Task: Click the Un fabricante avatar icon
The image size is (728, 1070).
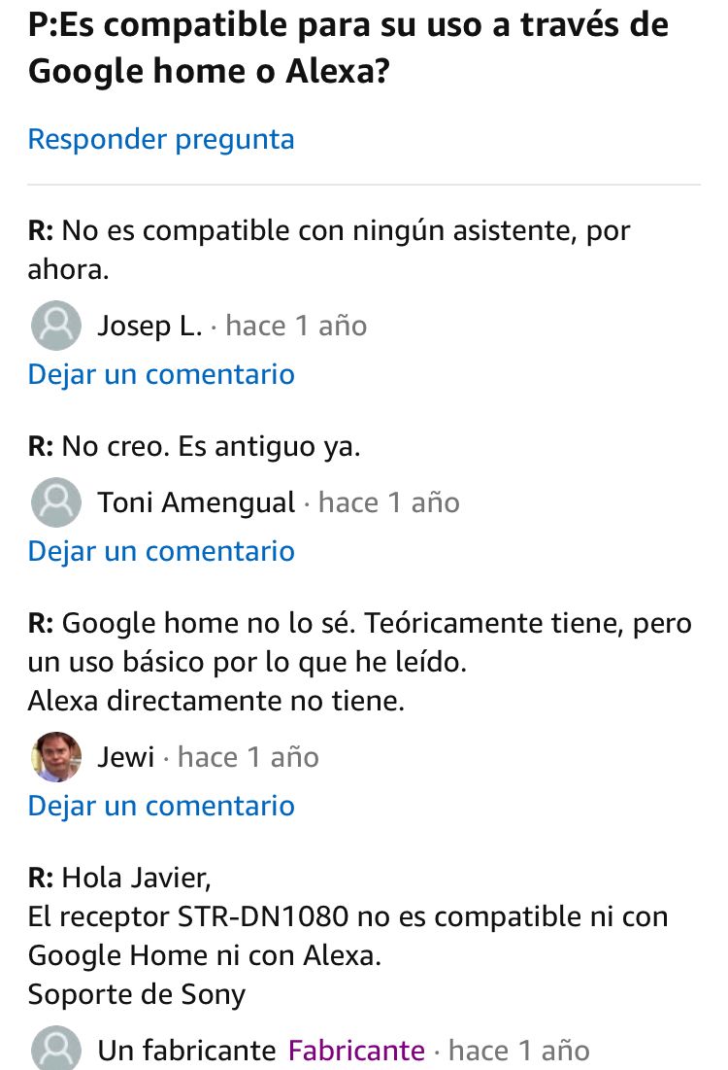Action: pyautogui.click(x=56, y=1051)
